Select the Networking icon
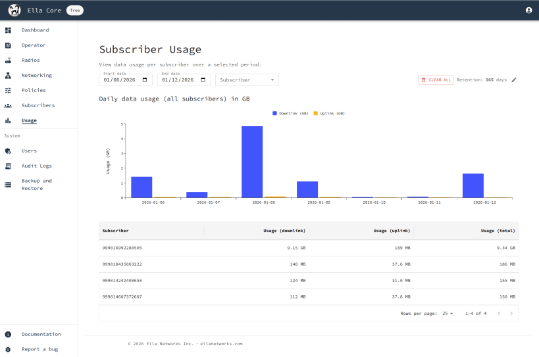The height and width of the screenshot is (357, 539). tap(9, 76)
